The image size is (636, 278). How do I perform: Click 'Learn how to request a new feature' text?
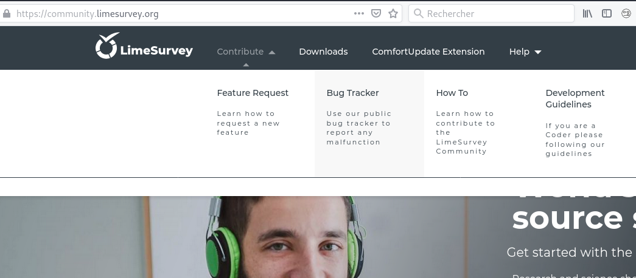coord(248,123)
